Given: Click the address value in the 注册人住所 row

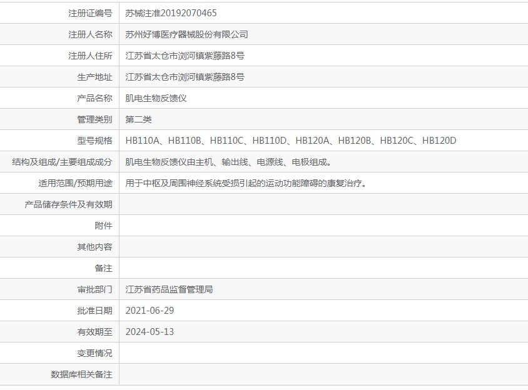Looking at the screenshot, I should tap(185, 56).
